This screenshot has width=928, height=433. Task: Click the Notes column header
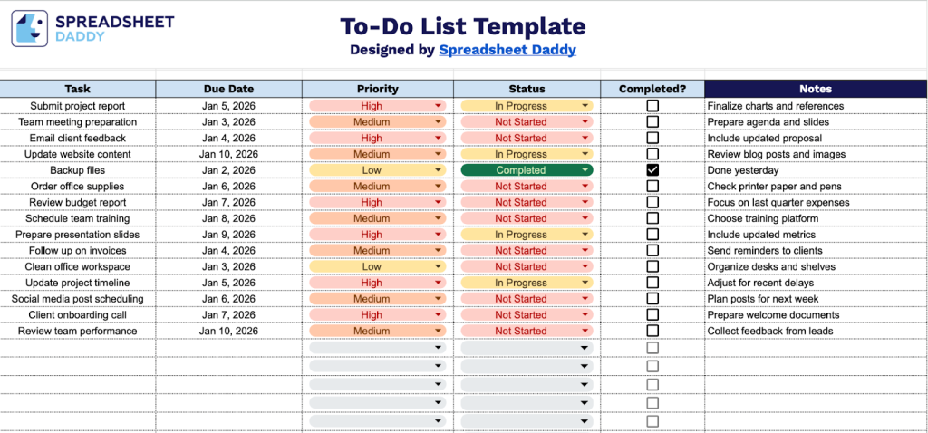[816, 89]
